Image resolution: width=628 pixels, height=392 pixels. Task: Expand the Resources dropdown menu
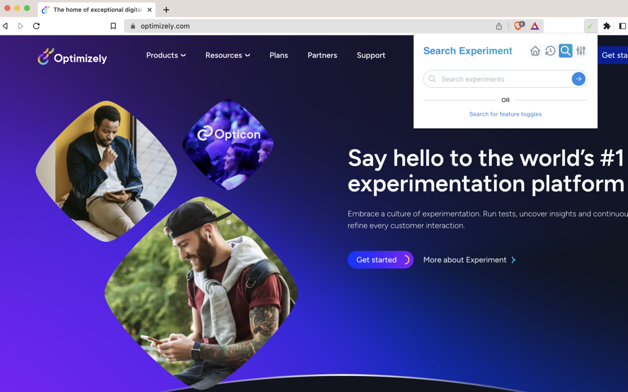tap(228, 55)
